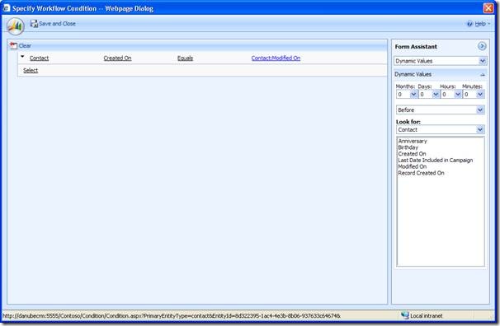
Task: Click the Local intranet zone icon
Action: [x=405, y=315]
